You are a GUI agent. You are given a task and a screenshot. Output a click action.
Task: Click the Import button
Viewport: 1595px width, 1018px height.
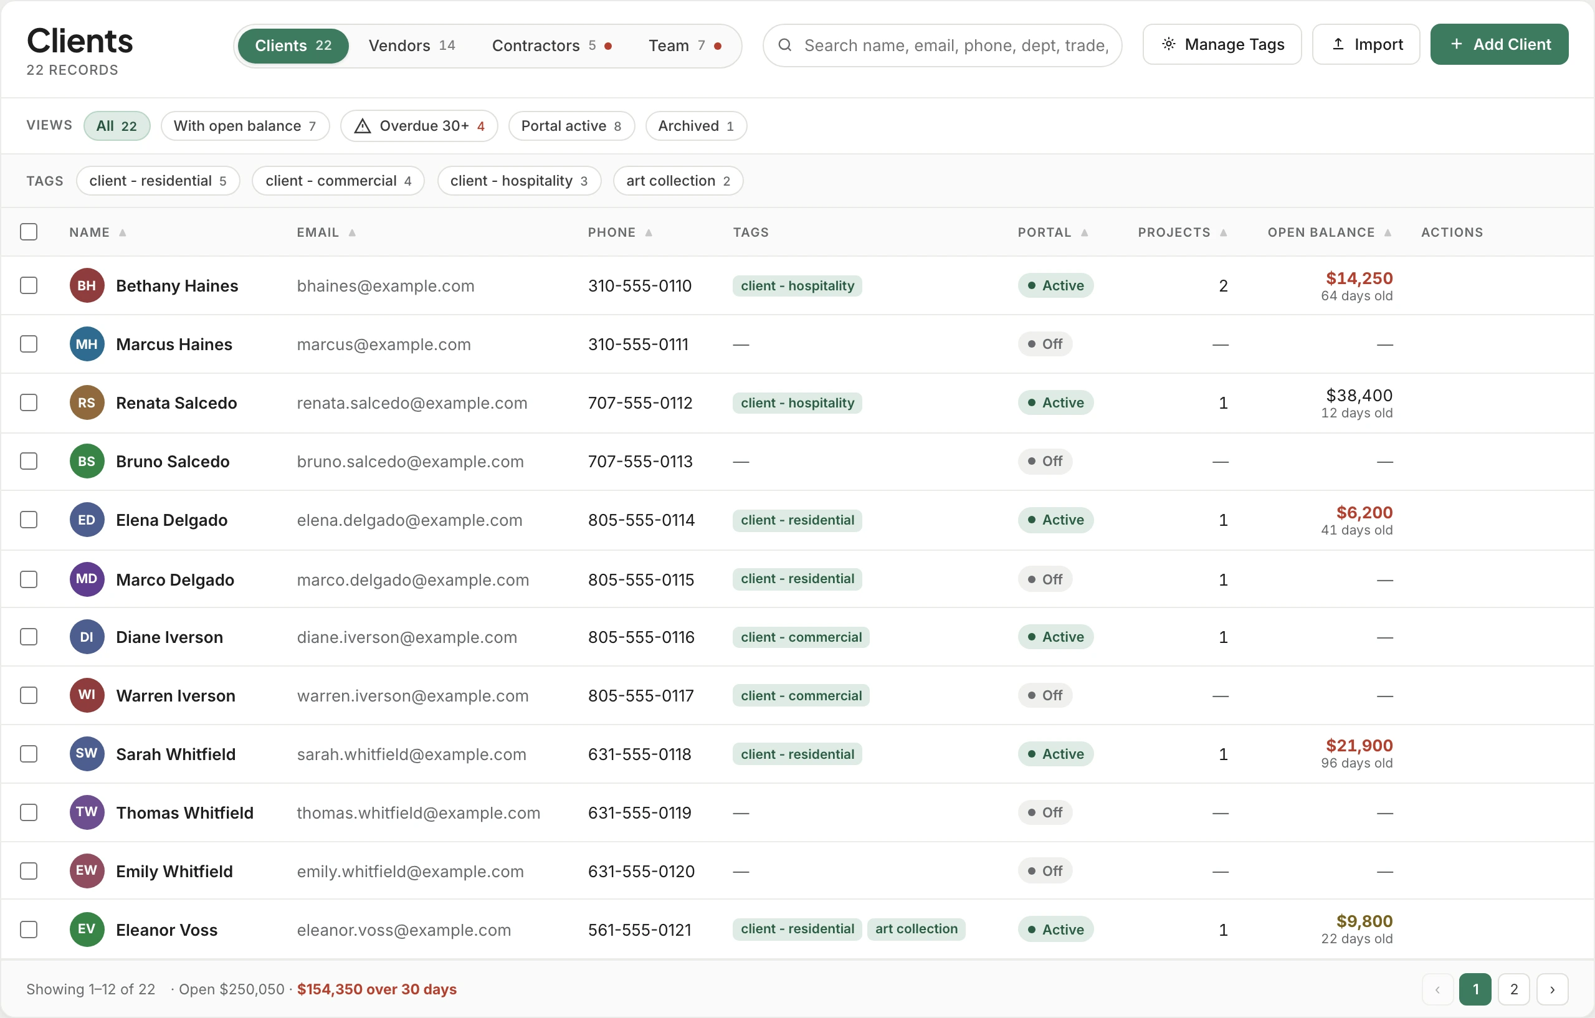tap(1366, 44)
